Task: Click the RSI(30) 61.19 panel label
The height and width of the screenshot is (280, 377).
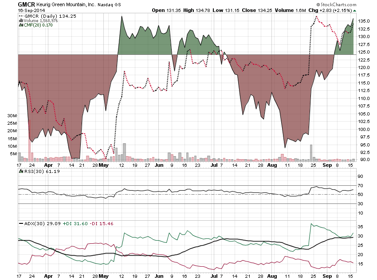Action: [x=42, y=171]
